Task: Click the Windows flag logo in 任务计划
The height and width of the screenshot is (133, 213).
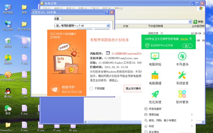Action: (201, 9)
